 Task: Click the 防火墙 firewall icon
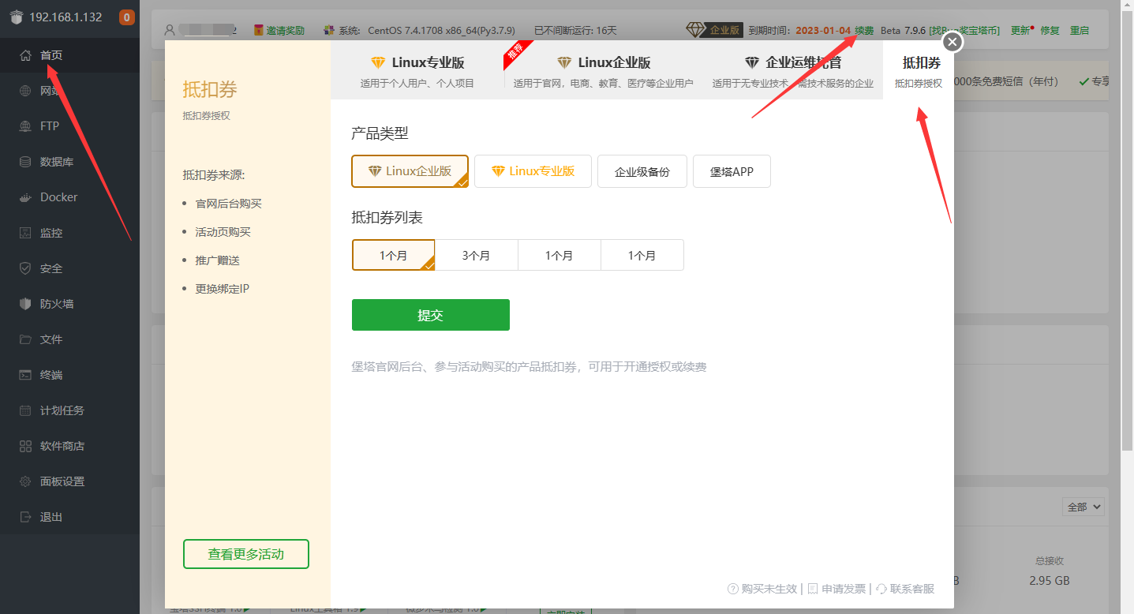click(25, 304)
